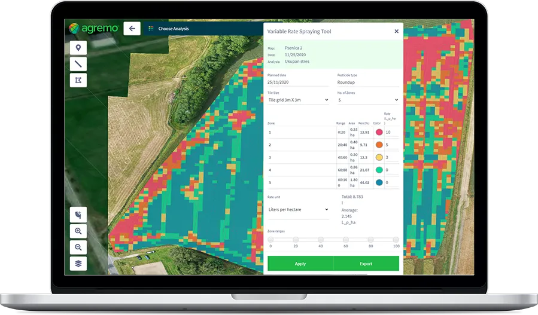
Task: Click the 0:20 range cell
Action: (341, 132)
